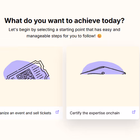Click the smiling face emoji

99,36
